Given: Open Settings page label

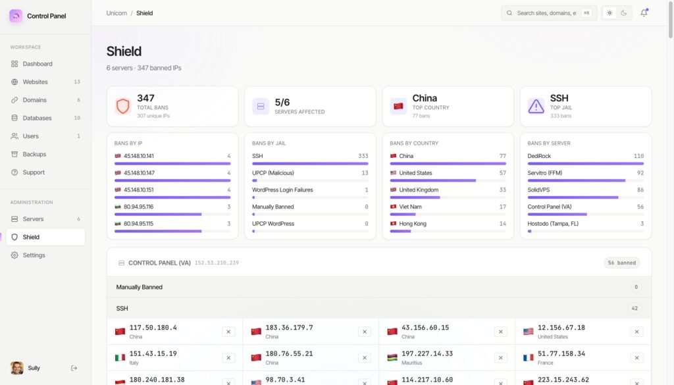Looking at the screenshot, I should [x=34, y=255].
